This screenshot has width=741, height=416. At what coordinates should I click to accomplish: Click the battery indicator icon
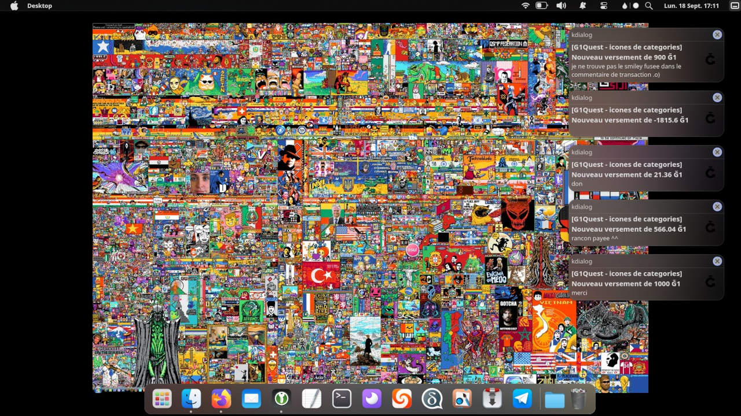pyautogui.click(x=542, y=5)
